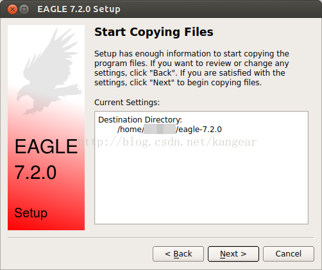This screenshot has width=322, height=270.
Task: Click the 7.2.0 version text in the banner
Action: [x=35, y=173]
